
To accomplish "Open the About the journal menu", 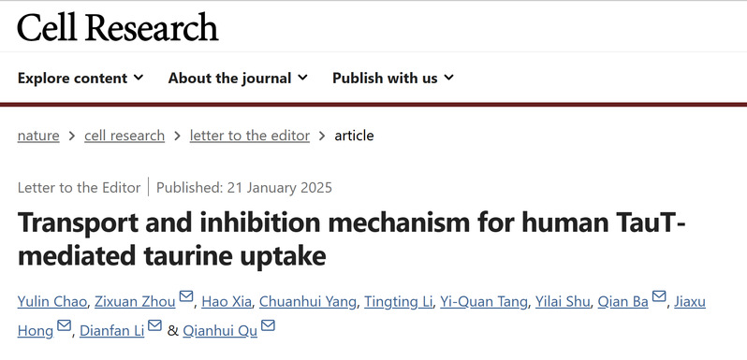I will point(238,79).
